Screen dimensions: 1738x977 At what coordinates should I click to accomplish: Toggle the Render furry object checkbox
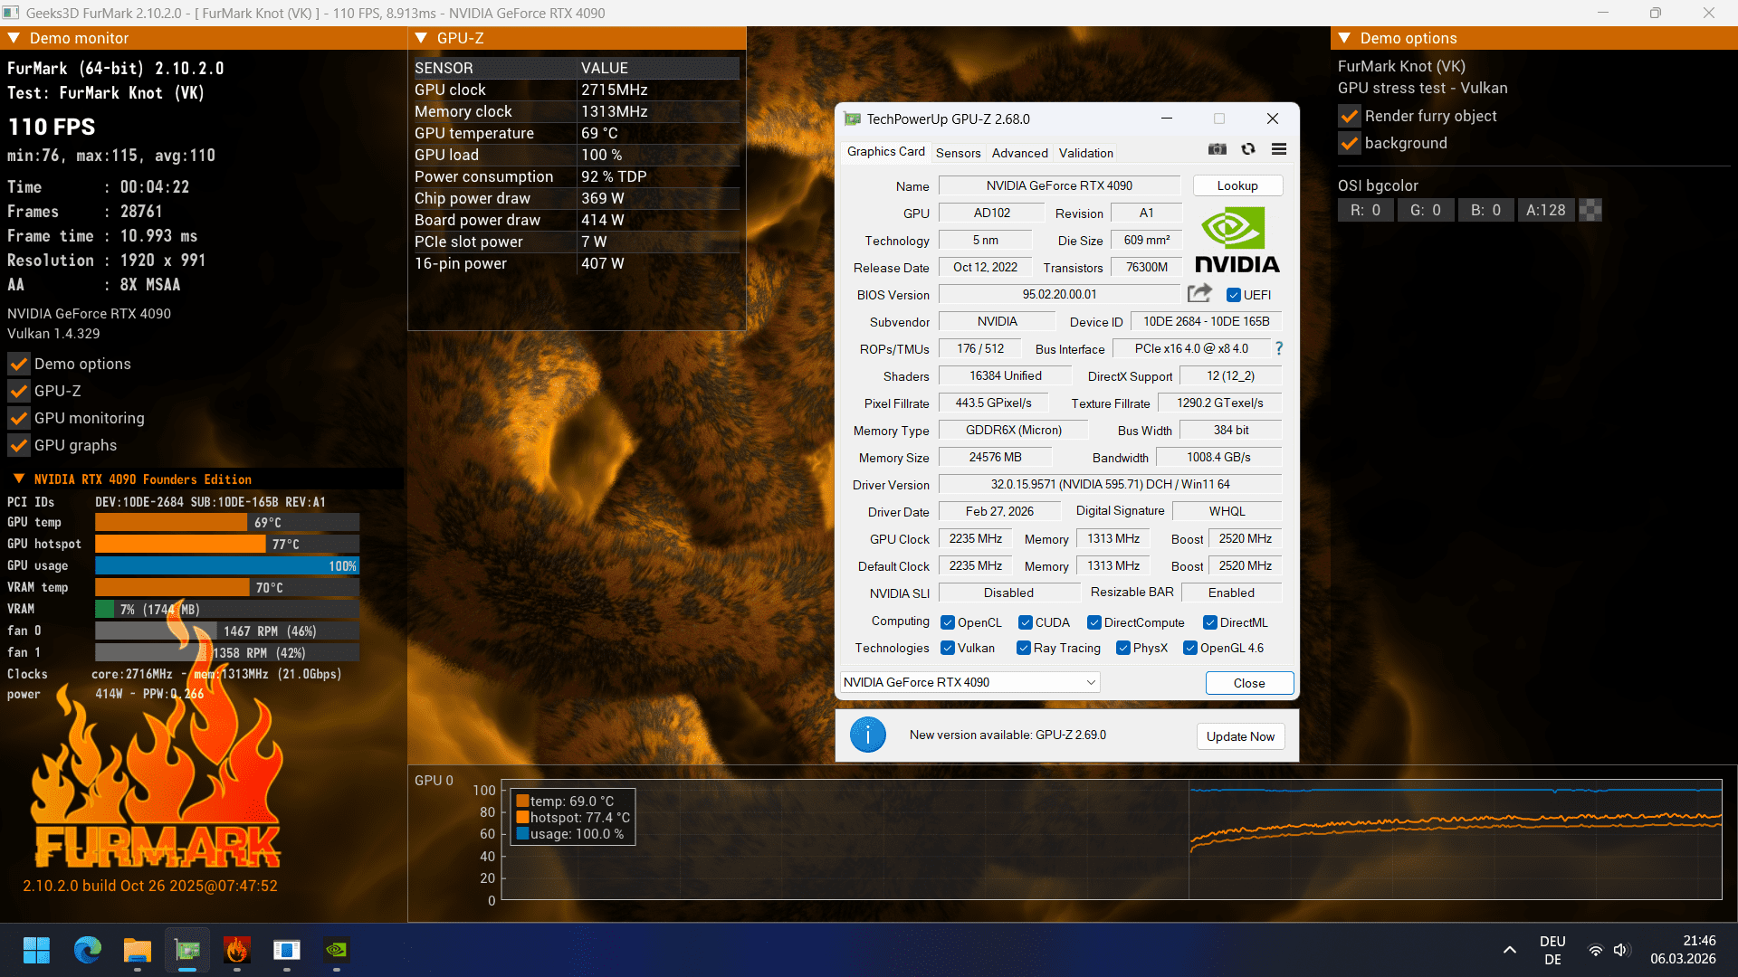point(1350,116)
